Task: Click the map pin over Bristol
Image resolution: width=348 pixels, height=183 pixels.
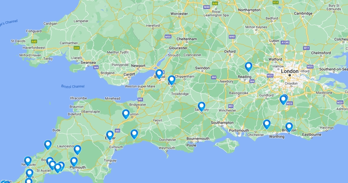Action: pos(159,74)
